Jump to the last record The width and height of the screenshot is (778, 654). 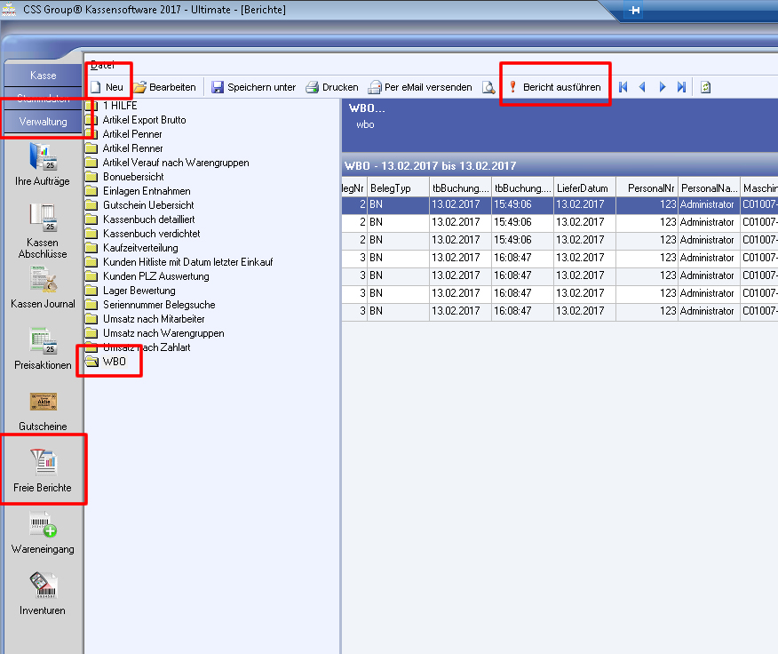click(681, 87)
